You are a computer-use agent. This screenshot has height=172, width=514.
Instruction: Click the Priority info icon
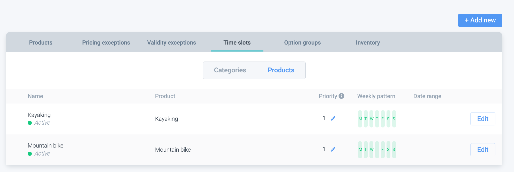[342, 96]
